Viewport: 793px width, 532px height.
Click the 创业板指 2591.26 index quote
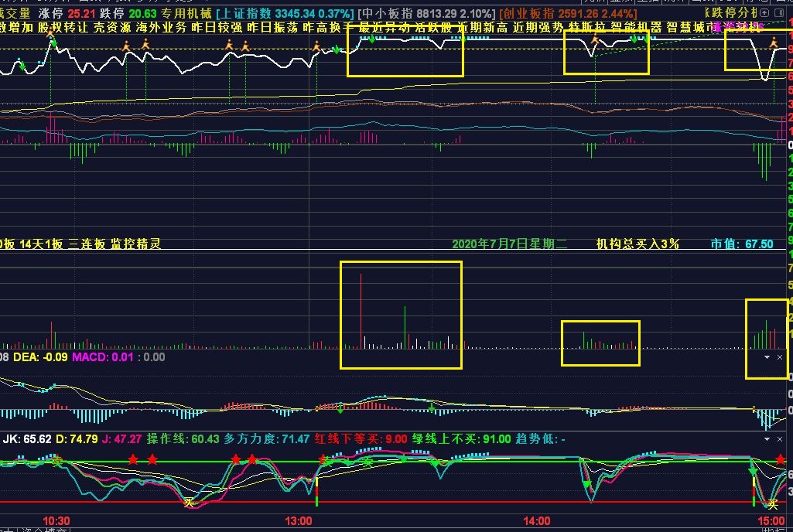point(568,13)
